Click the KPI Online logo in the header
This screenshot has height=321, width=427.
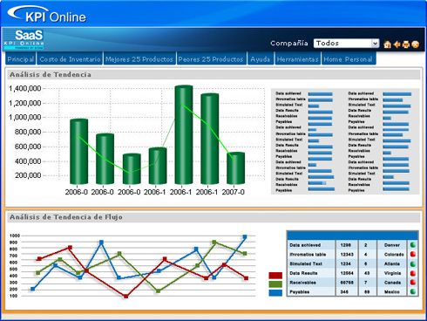point(47,15)
